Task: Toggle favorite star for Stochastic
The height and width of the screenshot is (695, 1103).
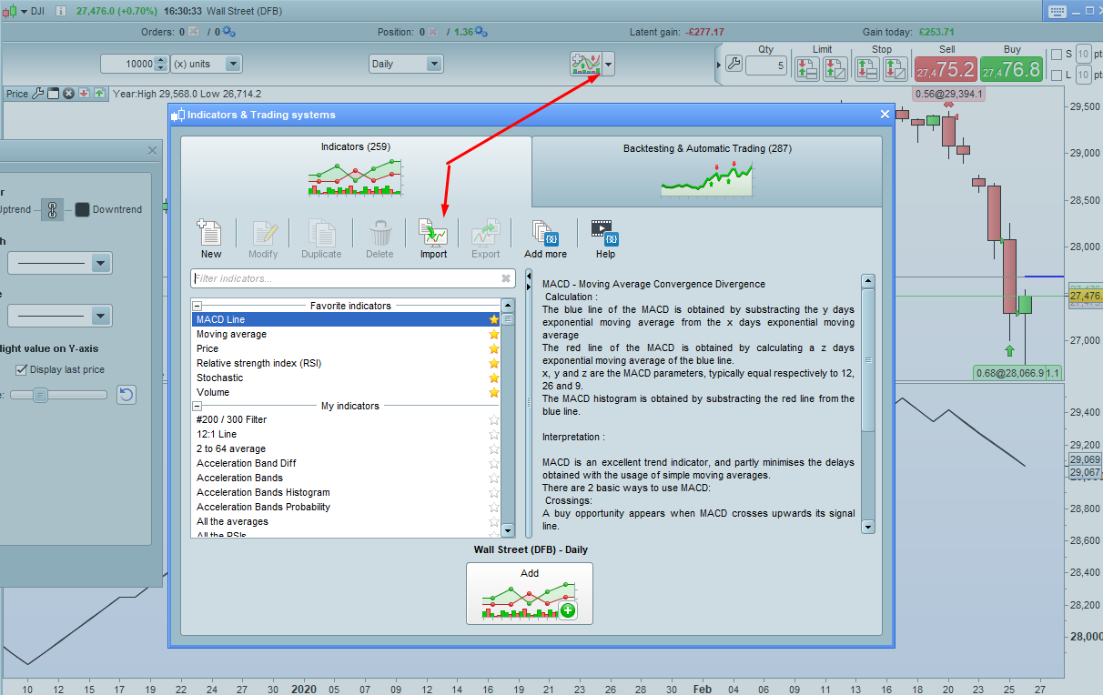Action: [494, 378]
